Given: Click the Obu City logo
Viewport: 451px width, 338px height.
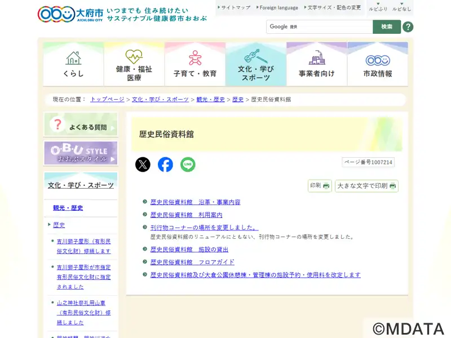Looking at the screenshot, I should coord(70,14).
